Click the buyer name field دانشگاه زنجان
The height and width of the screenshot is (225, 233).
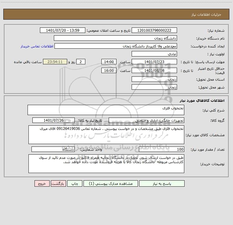pyautogui.click(x=115, y=38)
